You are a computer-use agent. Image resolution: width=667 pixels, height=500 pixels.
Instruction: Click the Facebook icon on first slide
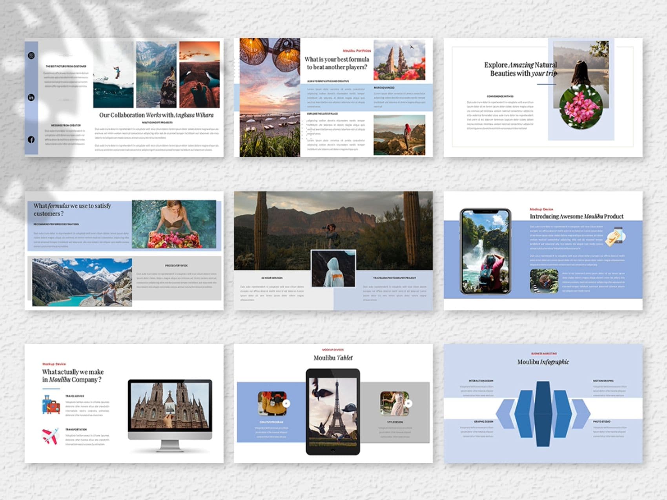(x=31, y=140)
